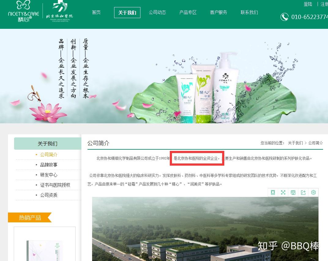The width and height of the screenshot is (328, 261).
Task: Click the 热销产品 orange banner label
Action: (x=30, y=218)
